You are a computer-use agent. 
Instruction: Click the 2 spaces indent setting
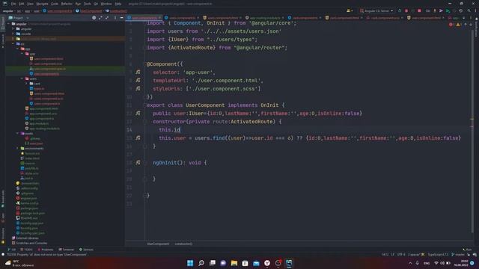[x=414, y=254]
